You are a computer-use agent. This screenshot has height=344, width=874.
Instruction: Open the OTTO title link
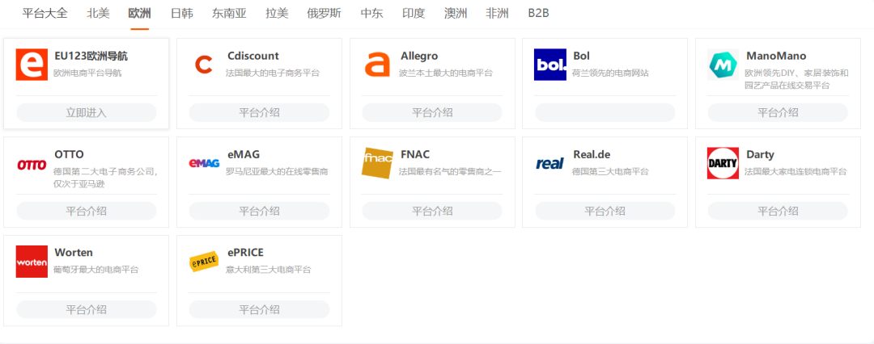click(69, 155)
